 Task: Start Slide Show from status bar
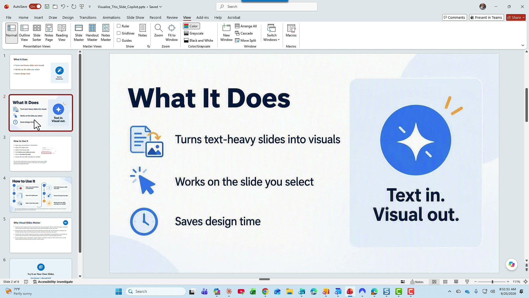467,282
